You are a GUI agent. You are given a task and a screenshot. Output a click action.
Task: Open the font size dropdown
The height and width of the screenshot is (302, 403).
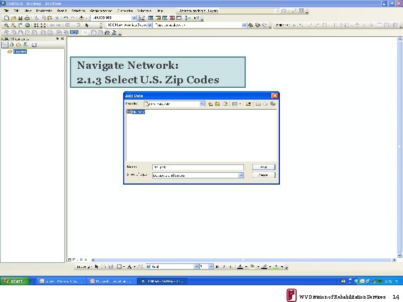[211, 267]
